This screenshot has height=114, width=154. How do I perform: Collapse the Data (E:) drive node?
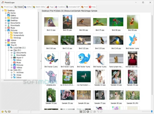coord(9,70)
